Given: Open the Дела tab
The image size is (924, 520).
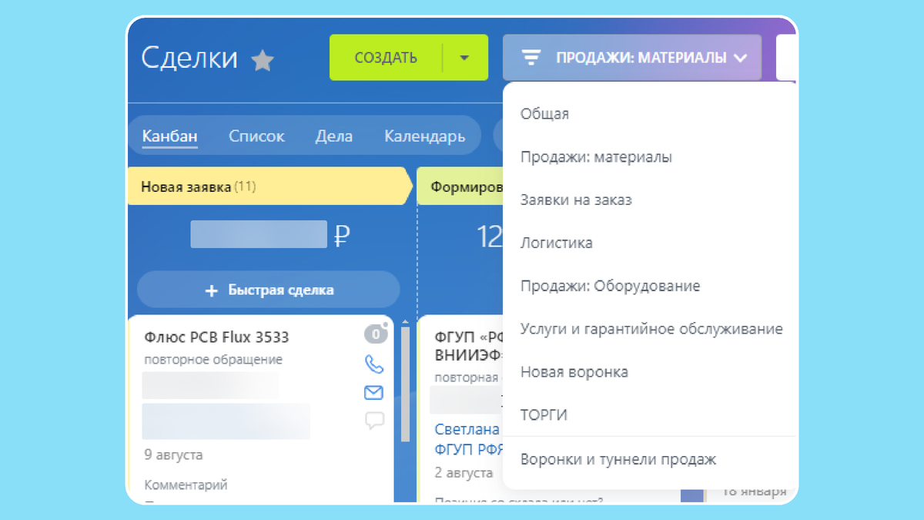Looking at the screenshot, I should click(334, 136).
